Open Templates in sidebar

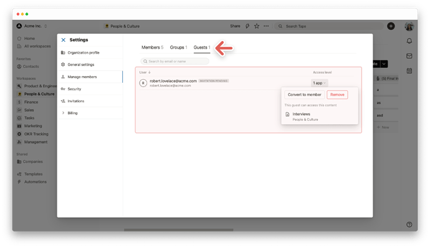tap(30, 174)
